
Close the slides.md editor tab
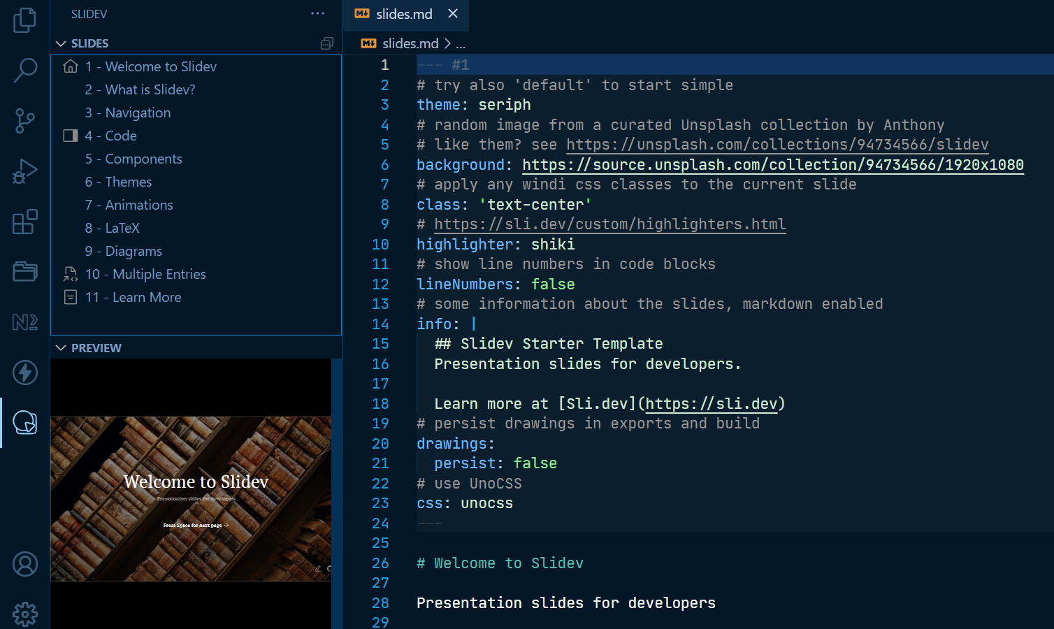[453, 14]
